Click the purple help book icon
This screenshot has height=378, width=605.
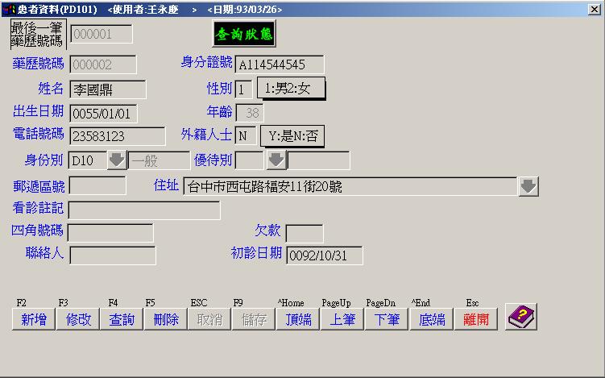520,318
